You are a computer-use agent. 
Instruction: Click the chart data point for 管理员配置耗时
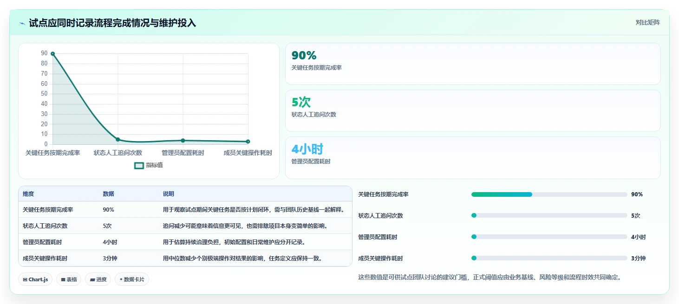183,141
